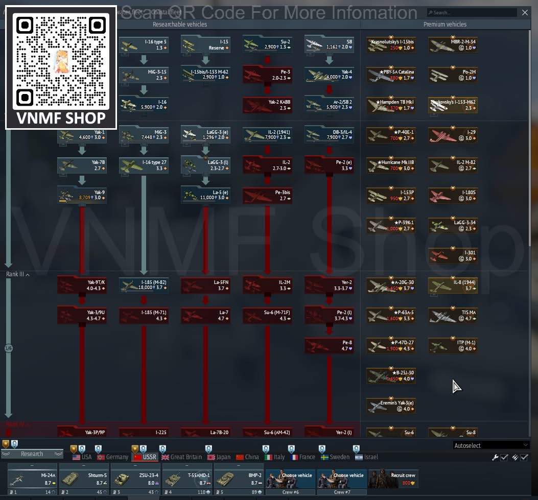Select premium Hampden TB Mk I card
The height and width of the screenshot is (500, 538).
pos(391,105)
